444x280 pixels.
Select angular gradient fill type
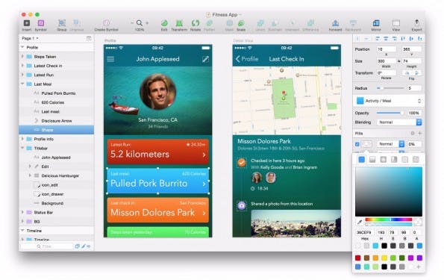tap(394, 160)
